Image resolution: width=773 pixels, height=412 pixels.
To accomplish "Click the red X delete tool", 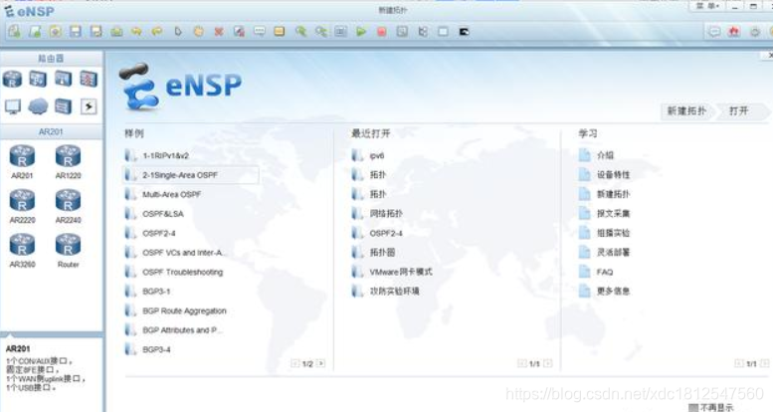I will [x=219, y=32].
